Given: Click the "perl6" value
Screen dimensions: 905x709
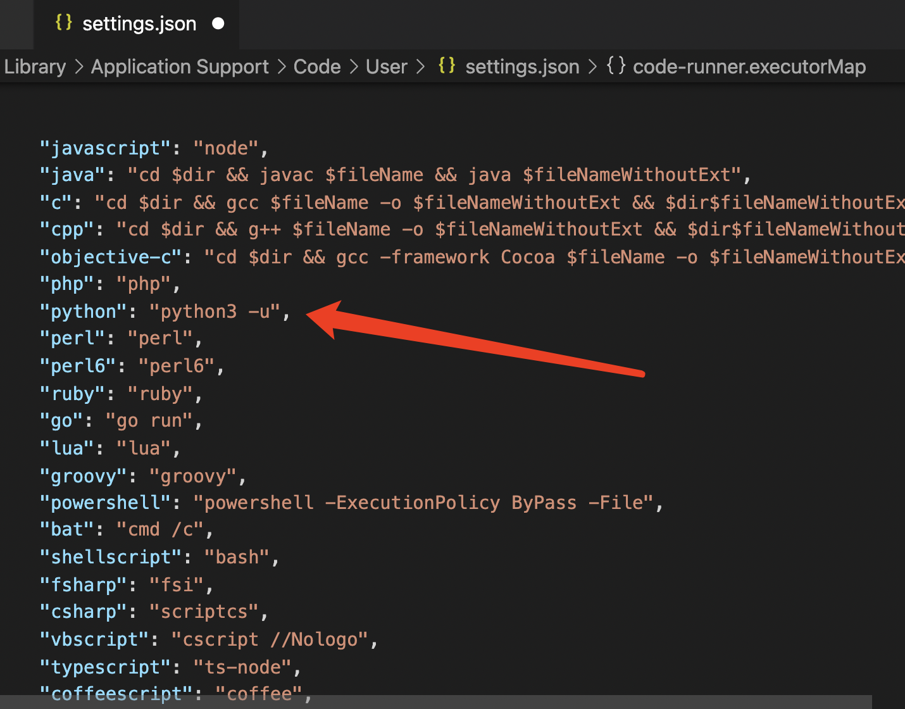Looking at the screenshot, I should pyautogui.click(x=177, y=366).
